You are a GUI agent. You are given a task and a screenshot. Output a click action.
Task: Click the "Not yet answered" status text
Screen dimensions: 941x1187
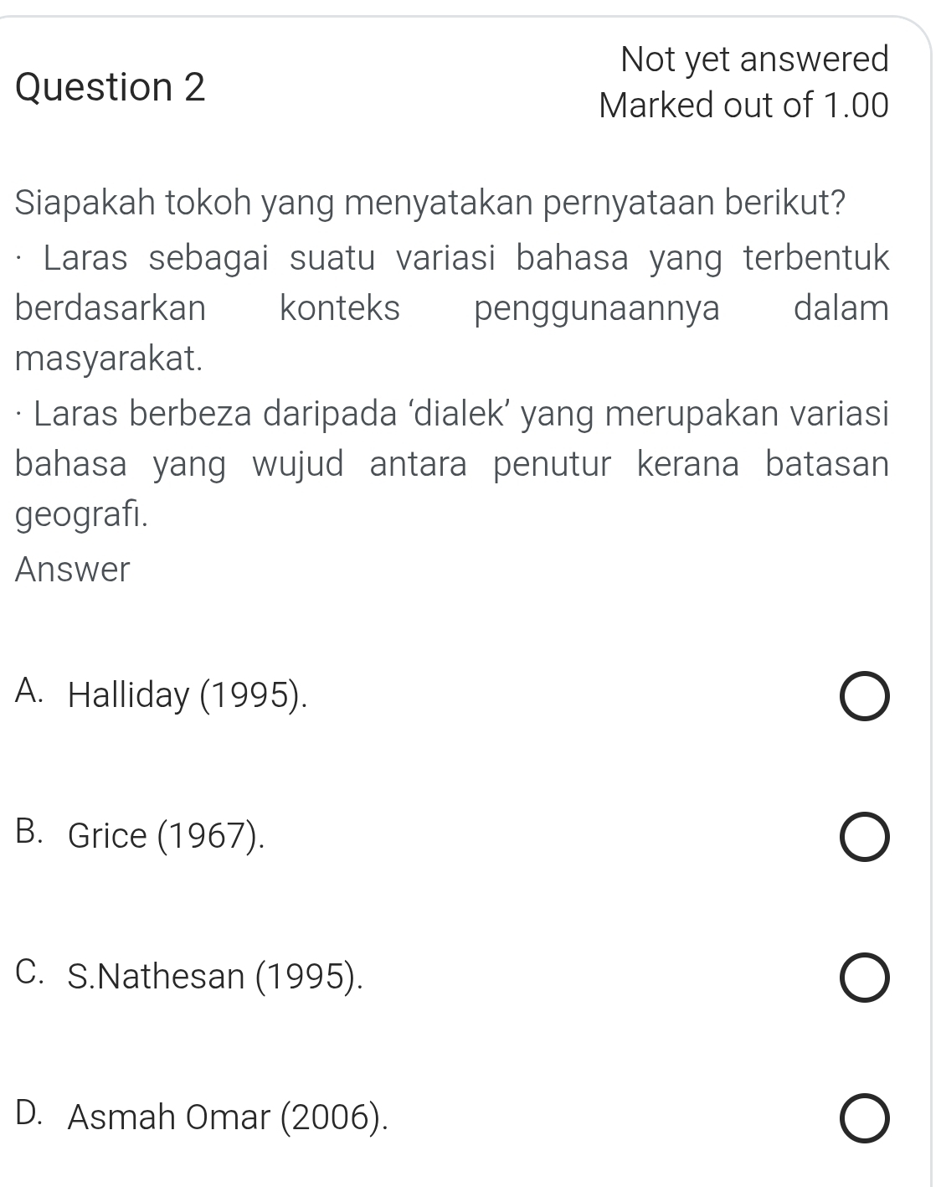(x=754, y=59)
